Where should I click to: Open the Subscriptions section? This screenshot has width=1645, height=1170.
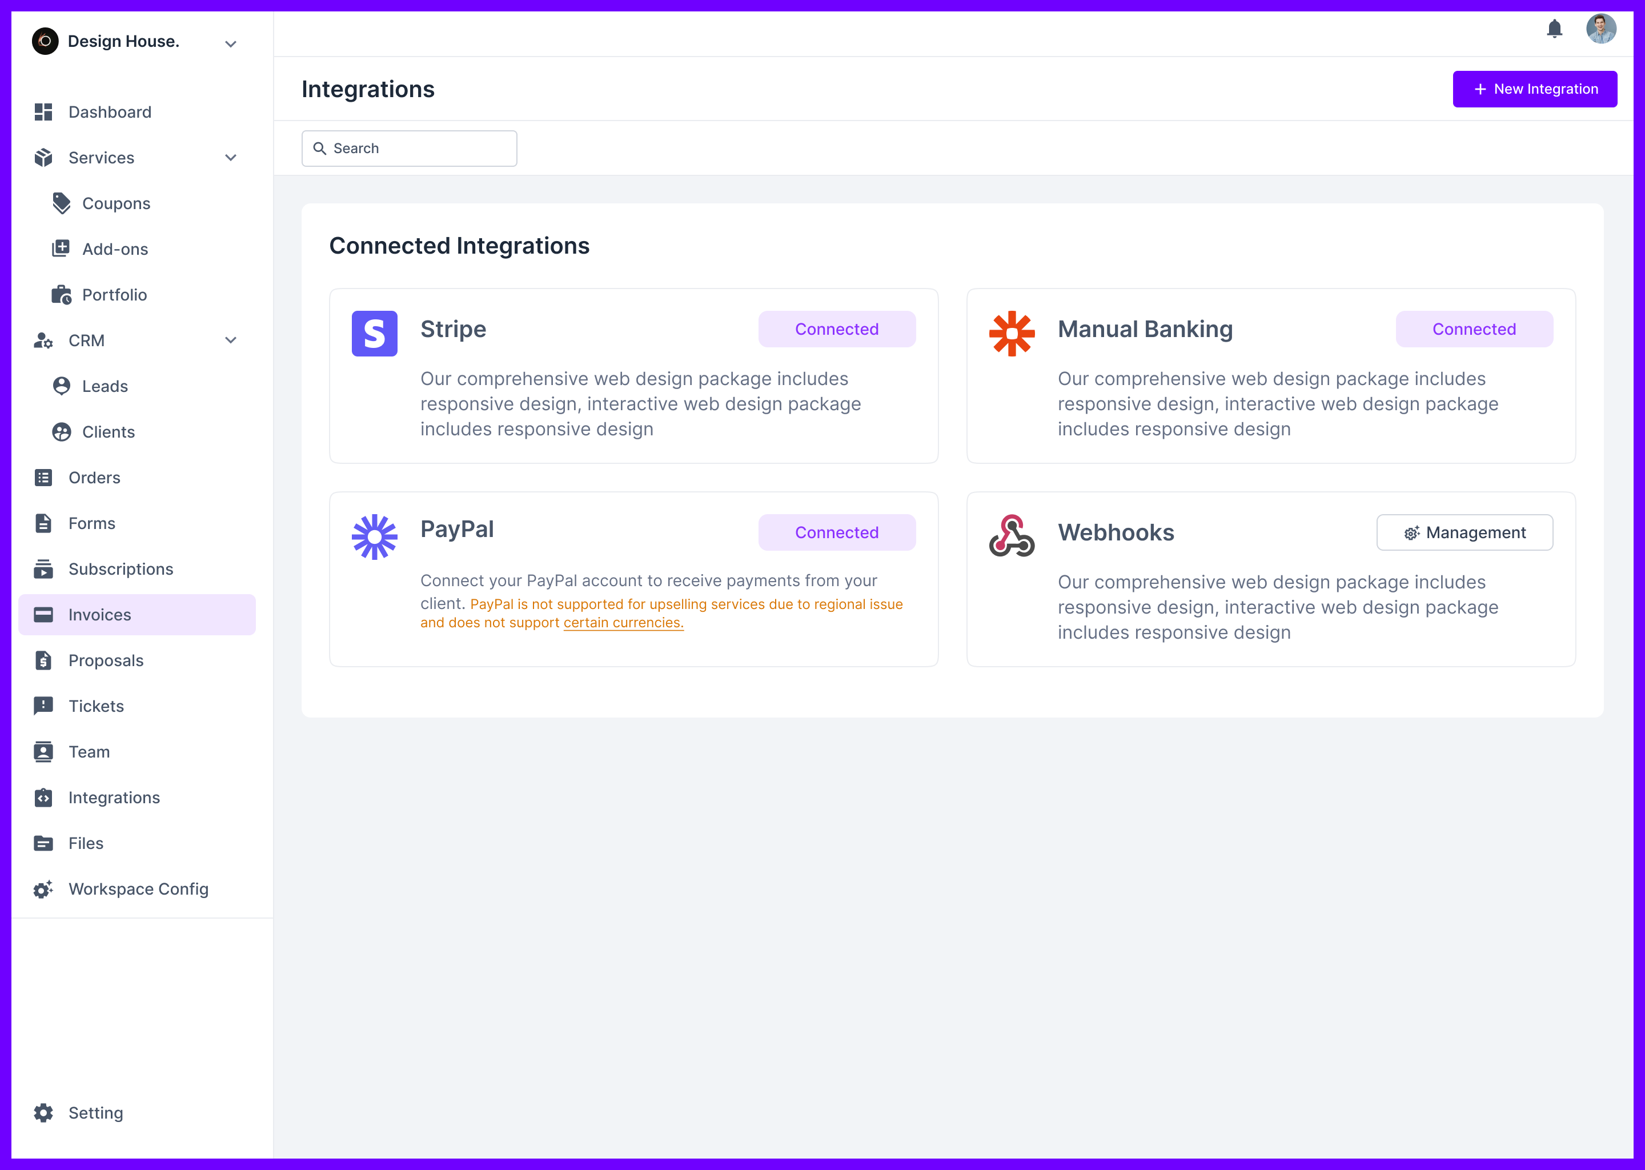click(x=121, y=568)
